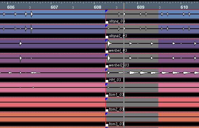Select the stopa2_03 clip name label
The image size is (199, 128).
click(x=118, y=36)
